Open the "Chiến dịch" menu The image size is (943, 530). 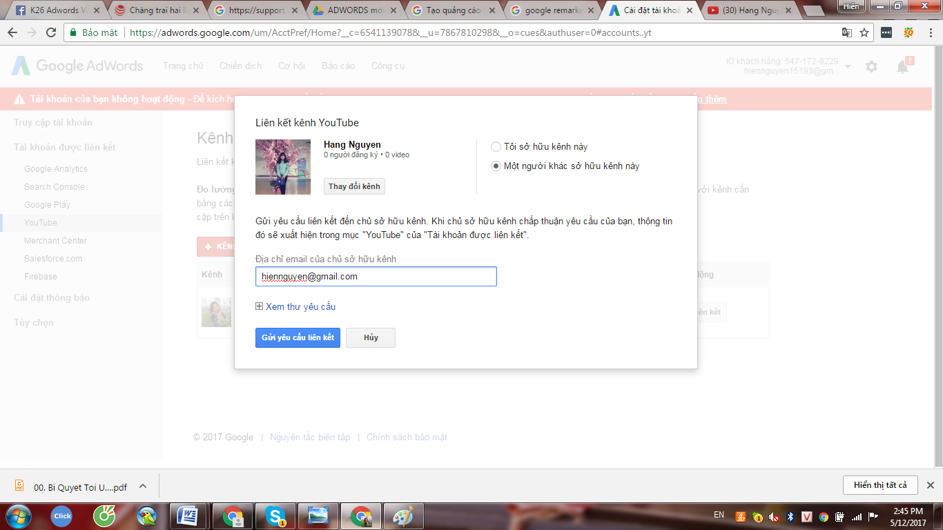240,66
